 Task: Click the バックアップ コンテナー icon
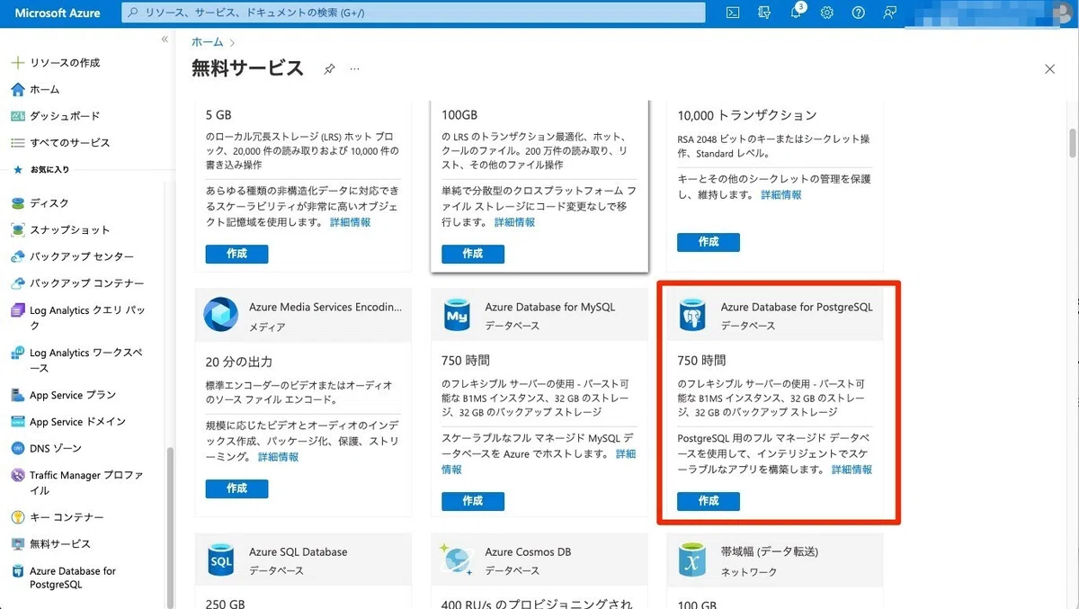point(17,283)
